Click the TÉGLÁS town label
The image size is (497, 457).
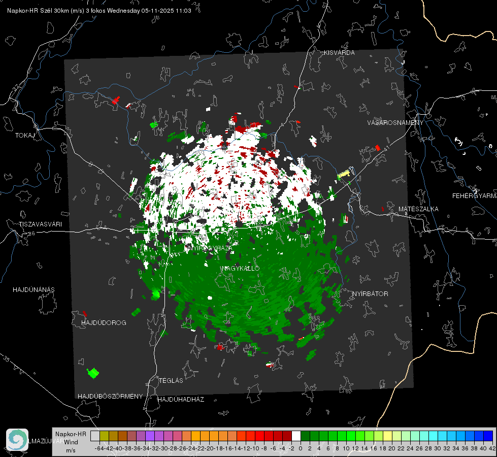171,381
